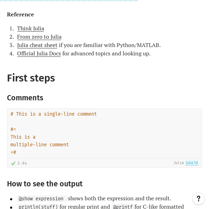This screenshot has width=209, height=209.
Task: Open the help question mark button
Action: 199,199
